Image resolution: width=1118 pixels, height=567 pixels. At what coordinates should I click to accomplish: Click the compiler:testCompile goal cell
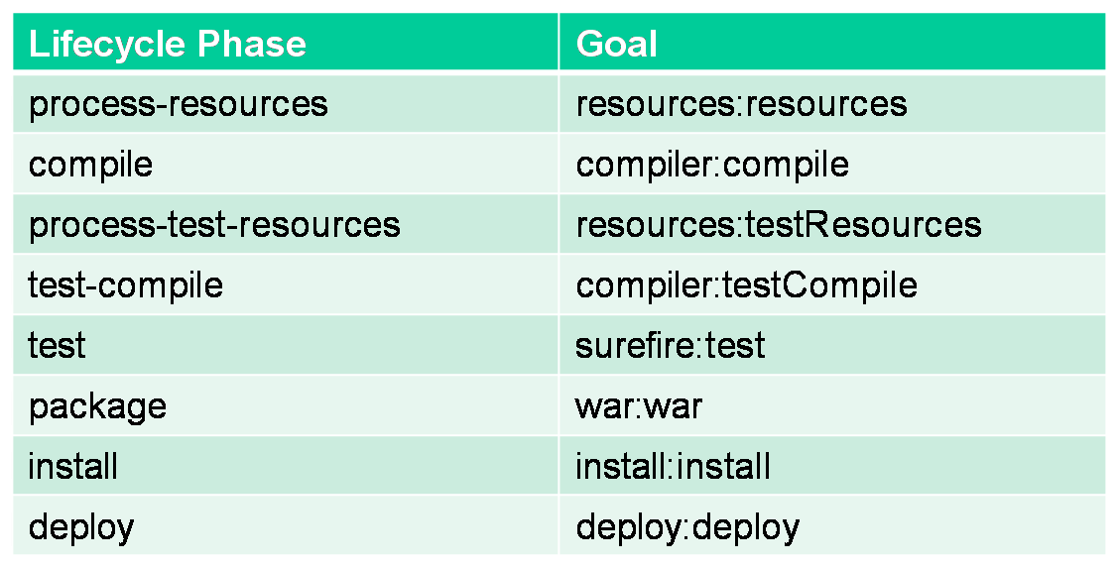(x=746, y=285)
